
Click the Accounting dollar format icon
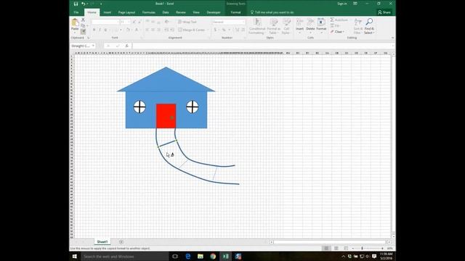215,30
